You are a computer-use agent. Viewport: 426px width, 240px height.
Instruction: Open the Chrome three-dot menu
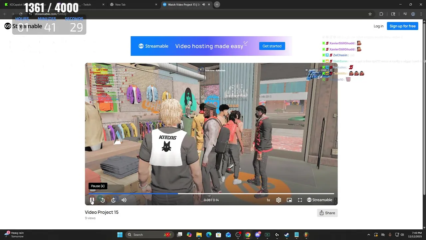pyautogui.click(x=421, y=14)
